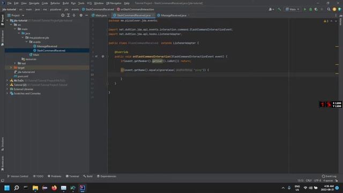This screenshot has width=343, height=193.
Task: Run with coverage icon in the toolbar
Action: tap(316, 10)
